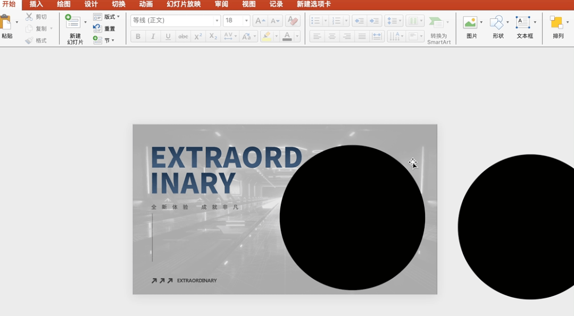This screenshot has height=316, width=574.
Task: Click the Text Box (文本框) icon
Action: click(x=523, y=22)
